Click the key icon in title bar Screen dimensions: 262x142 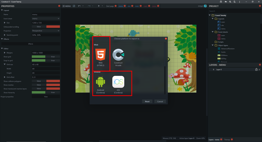[x=226, y=2]
